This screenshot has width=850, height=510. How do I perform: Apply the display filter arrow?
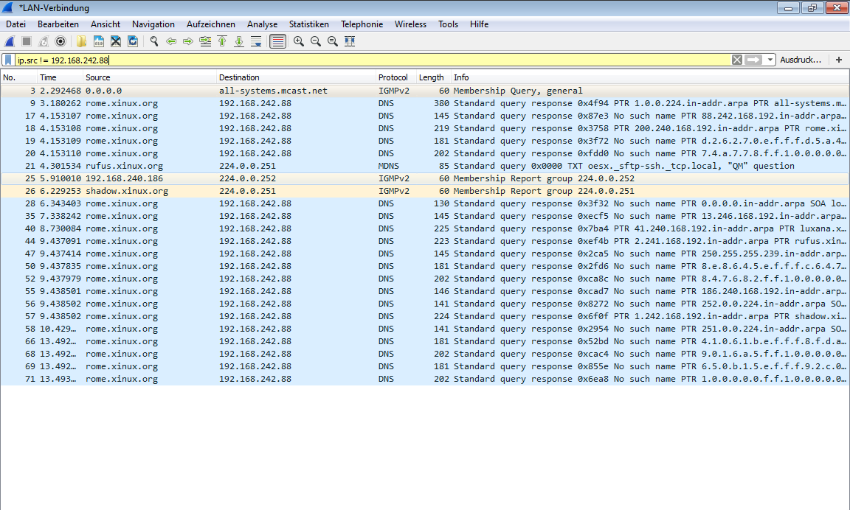pos(753,60)
